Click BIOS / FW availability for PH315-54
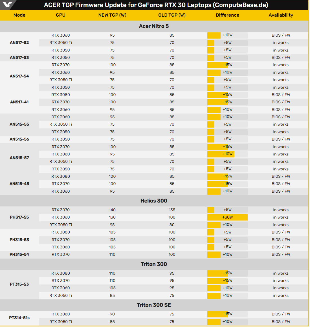Image resolution: width=310 pixels, height=327 pixels. pos(281,254)
